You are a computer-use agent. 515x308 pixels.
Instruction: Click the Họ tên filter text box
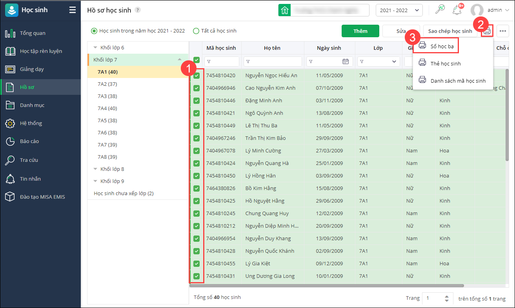[273, 62]
